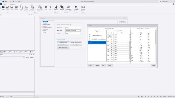Click the Process tab in status bar
175x98 pixels.
(x=2, y=97)
